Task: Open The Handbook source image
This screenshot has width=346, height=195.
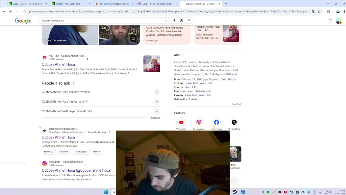Action: (70, 35)
